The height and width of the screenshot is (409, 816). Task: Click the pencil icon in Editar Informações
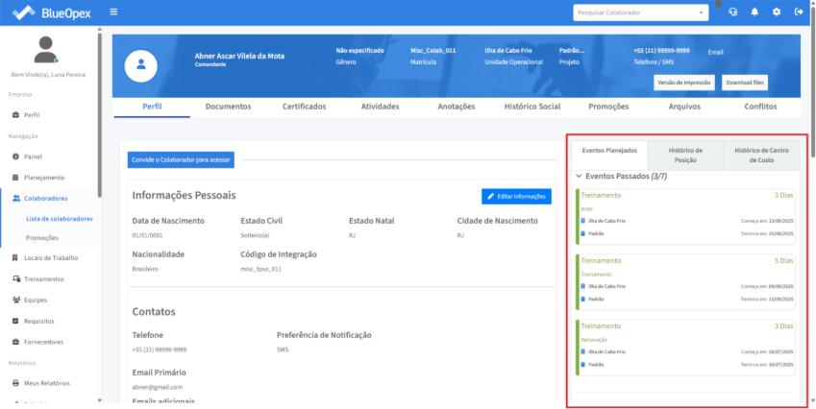(x=490, y=197)
